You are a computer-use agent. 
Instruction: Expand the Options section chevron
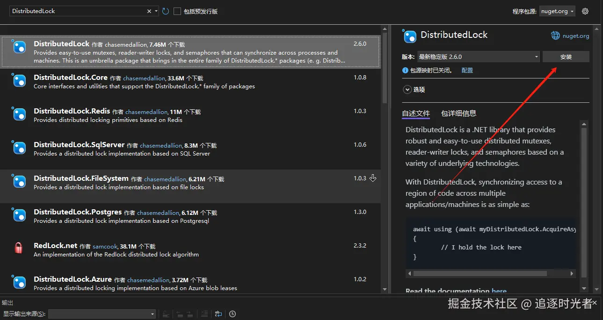[407, 90]
